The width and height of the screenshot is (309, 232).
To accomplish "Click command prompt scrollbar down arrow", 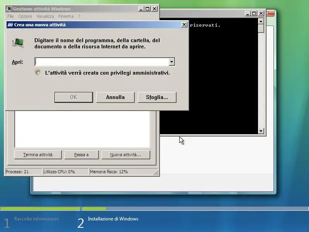I will (x=261, y=131).
